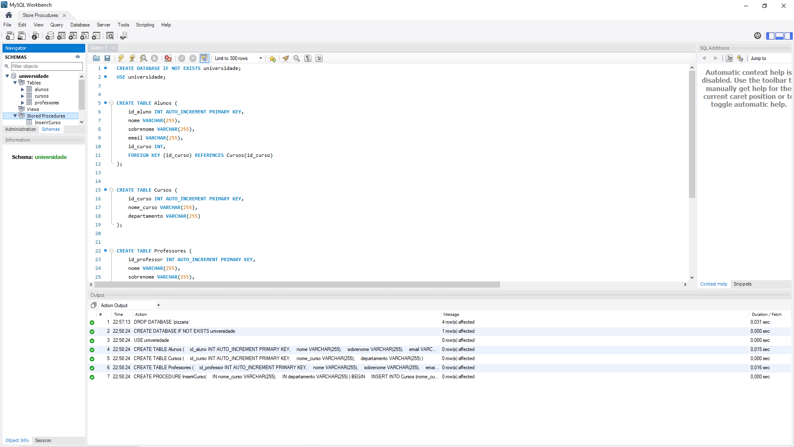Open the Explain Plan magnifier icon
The height and width of the screenshot is (447, 794).
(x=143, y=58)
